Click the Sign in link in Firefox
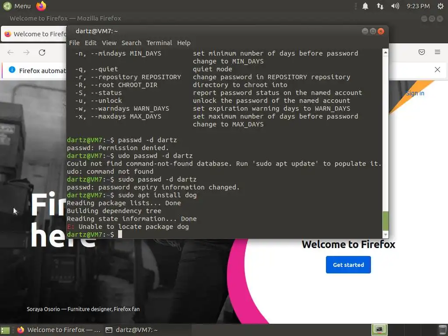448x336 pixels. 415,93
